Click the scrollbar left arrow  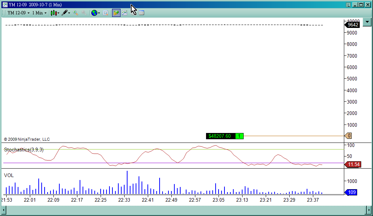(x=4, y=210)
